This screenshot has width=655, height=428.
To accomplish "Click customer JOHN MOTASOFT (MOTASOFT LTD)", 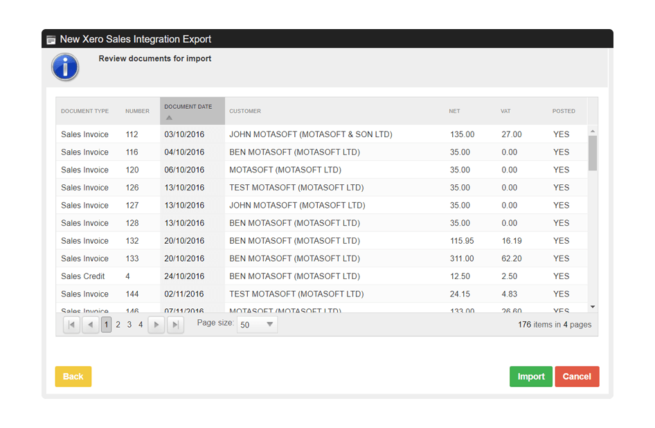I will [x=297, y=205].
